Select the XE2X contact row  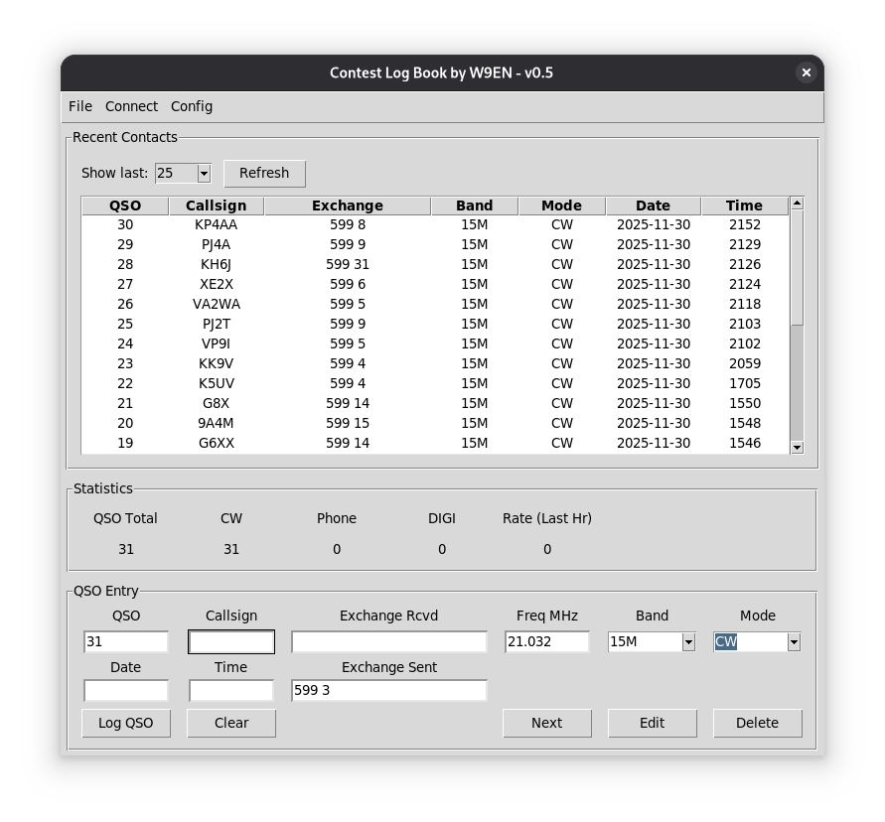[435, 284]
